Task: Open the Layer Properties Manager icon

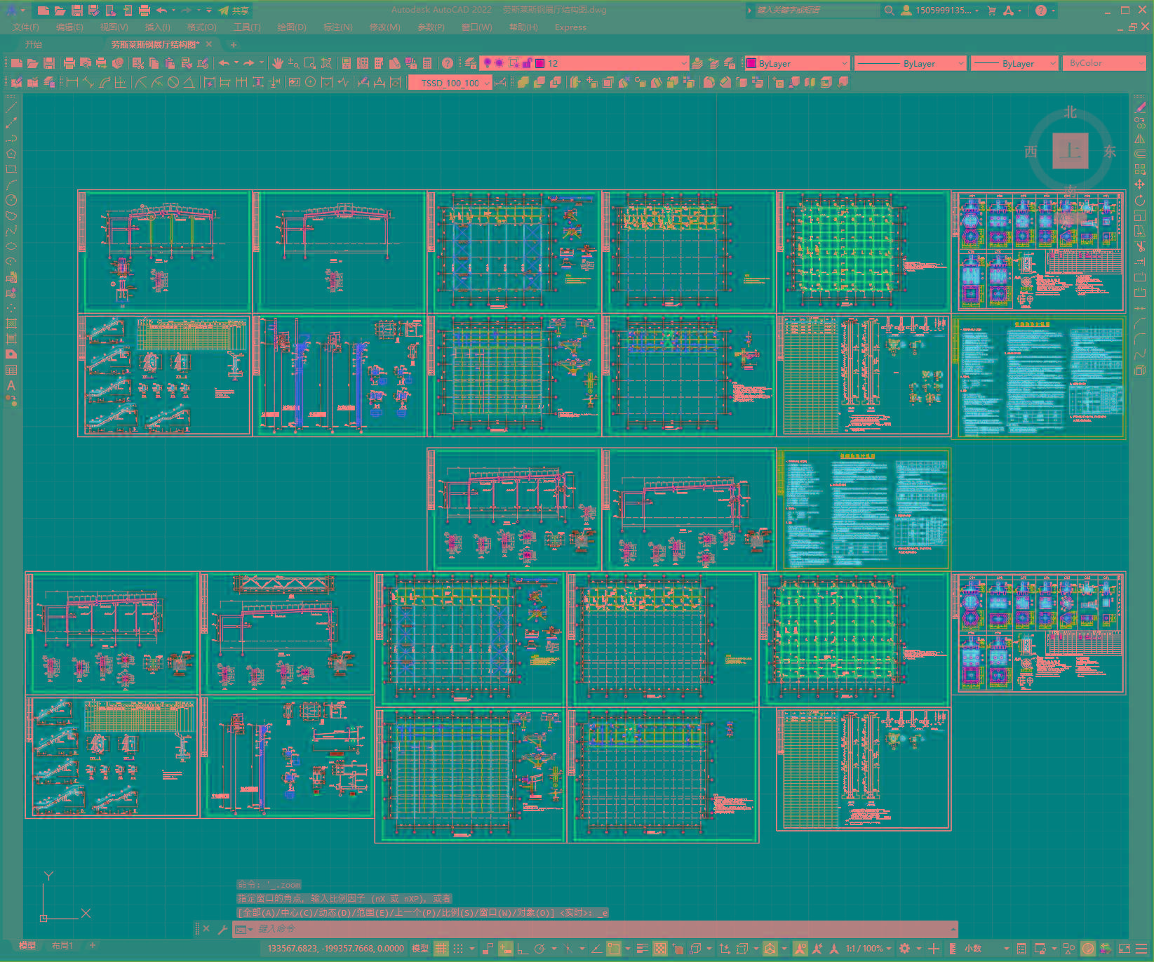Action: [x=471, y=63]
